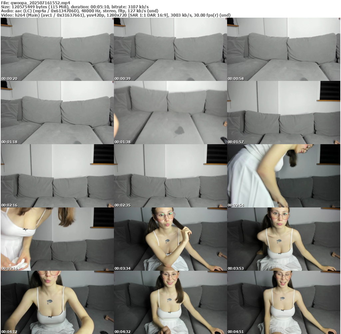Open the frame stamped 00:02:35
Viewport: 341px width, 334px height.
coord(170,176)
